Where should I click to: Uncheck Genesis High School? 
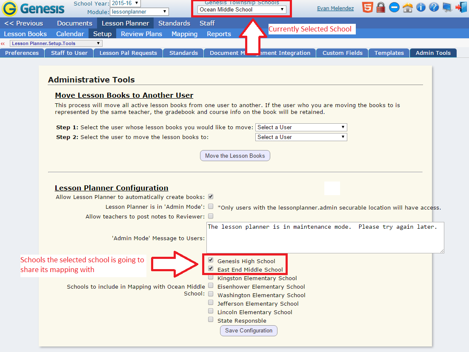[211, 260]
